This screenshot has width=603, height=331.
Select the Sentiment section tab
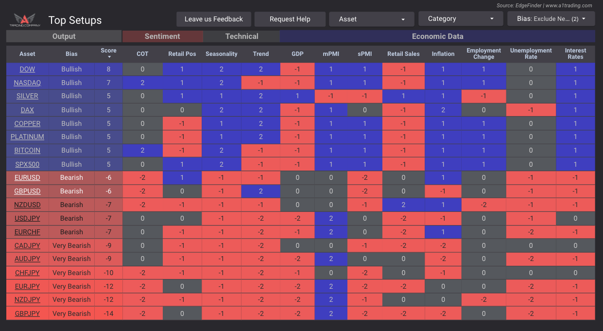coord(162,36)
